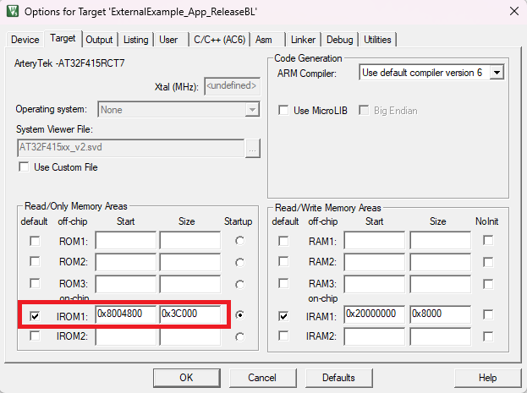Open the ARM Compiler version dropdown

click(x=497, y=74)
